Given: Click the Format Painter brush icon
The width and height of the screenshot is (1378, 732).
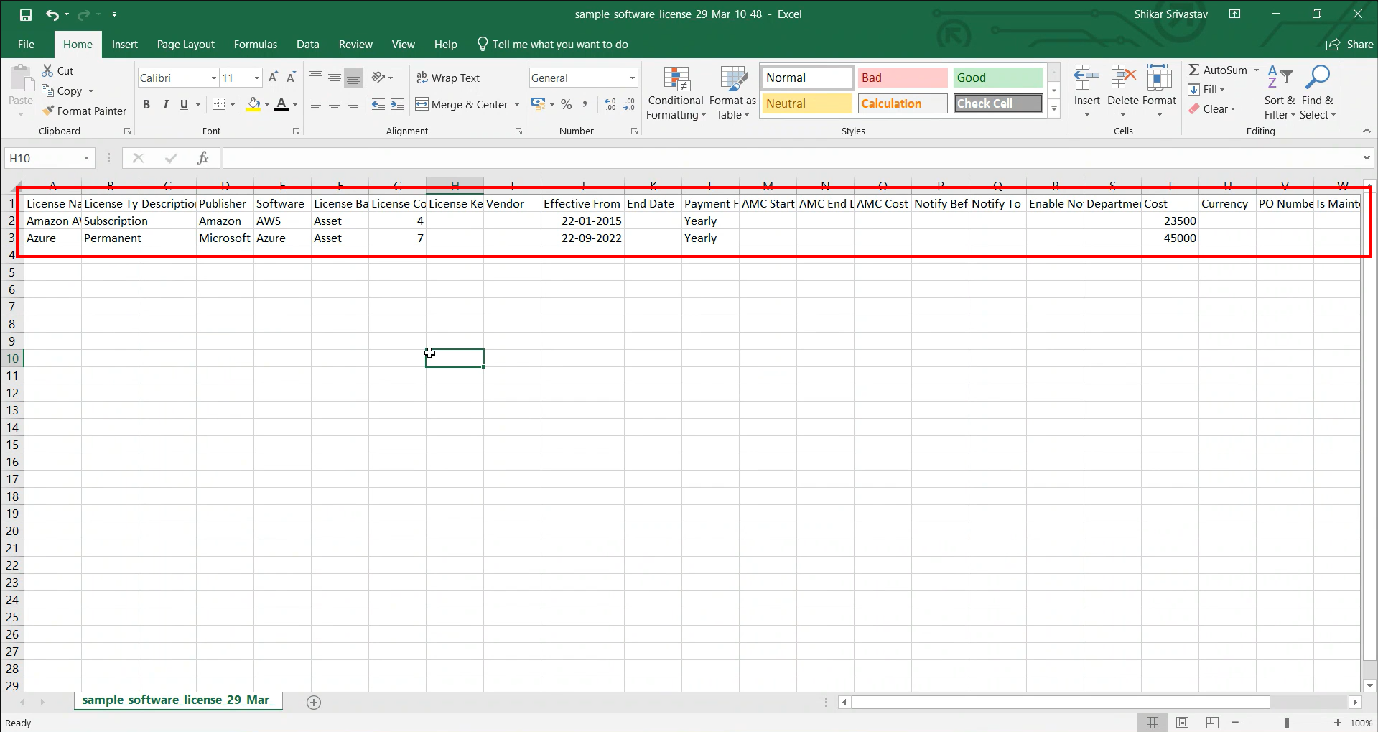Looking at the screenshot, I should click(x=48, y=111).
